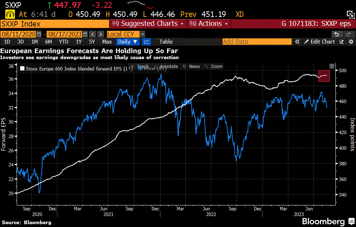Click the Source: Bloomberg text
Image resolution: width=356 pixels, height=227 pixels.
27,222
